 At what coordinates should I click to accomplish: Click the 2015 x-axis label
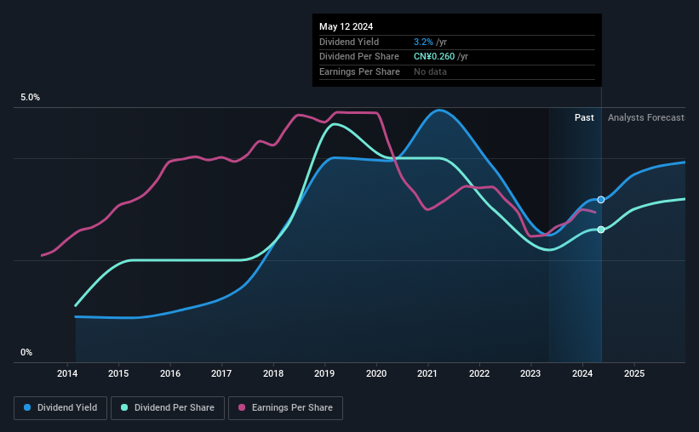pos(118,373)
